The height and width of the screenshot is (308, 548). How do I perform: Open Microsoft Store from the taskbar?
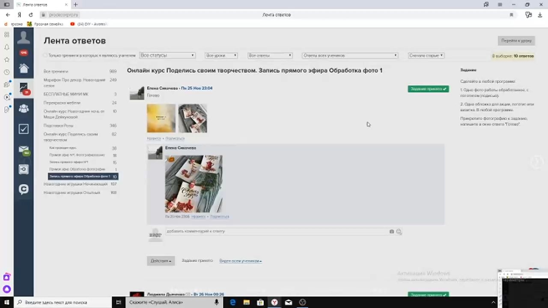[x=260, y=302]
